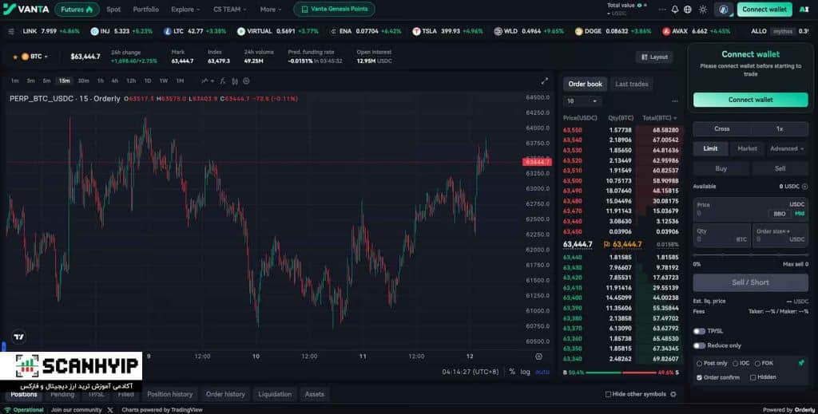Select the TSLA ticker

click(x=448, y=31)
